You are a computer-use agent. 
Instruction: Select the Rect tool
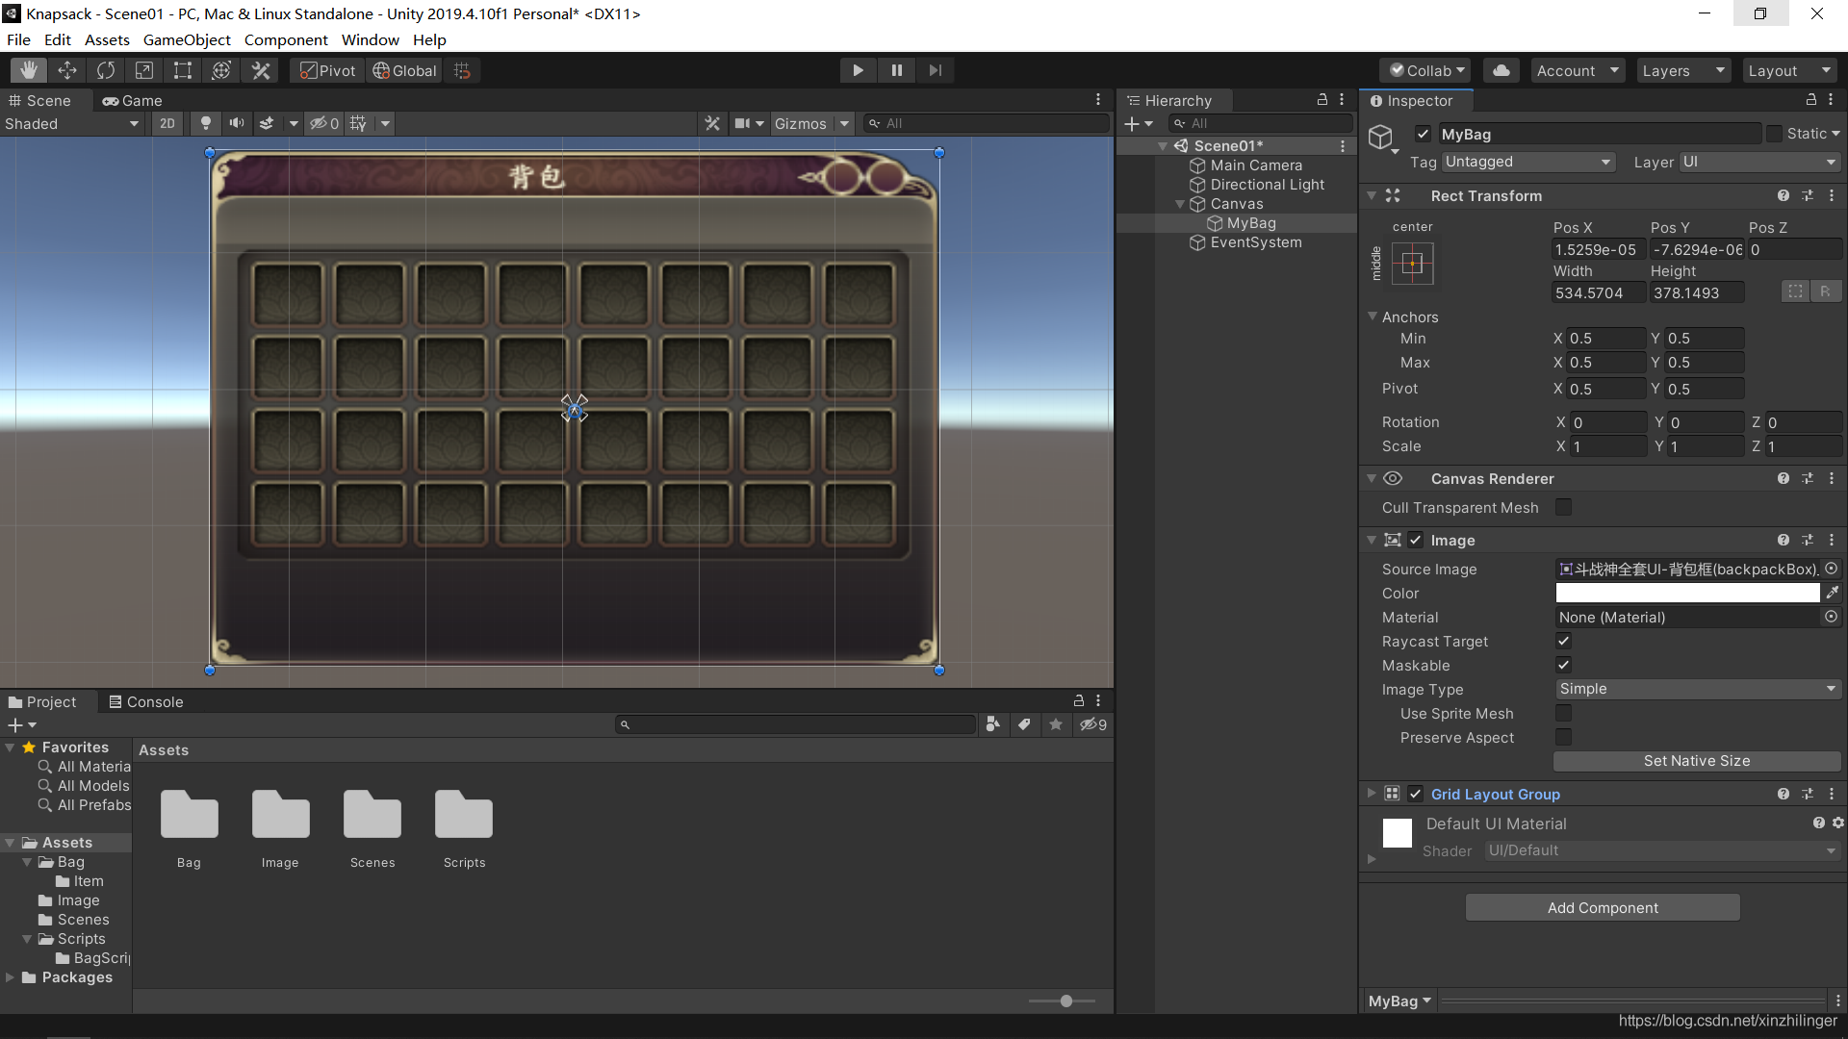tap(183, 70)
